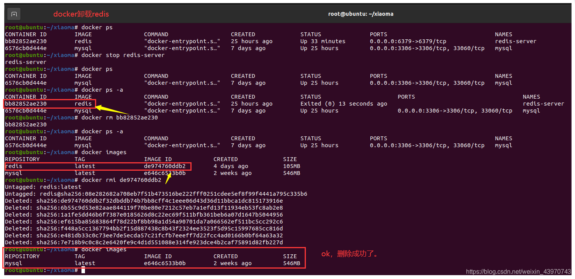This screenshot has width=575, height=279.
Task: Click the 'Deleted: sha256:7e718b9c0c8c...' line
Action: pos(144,242)
